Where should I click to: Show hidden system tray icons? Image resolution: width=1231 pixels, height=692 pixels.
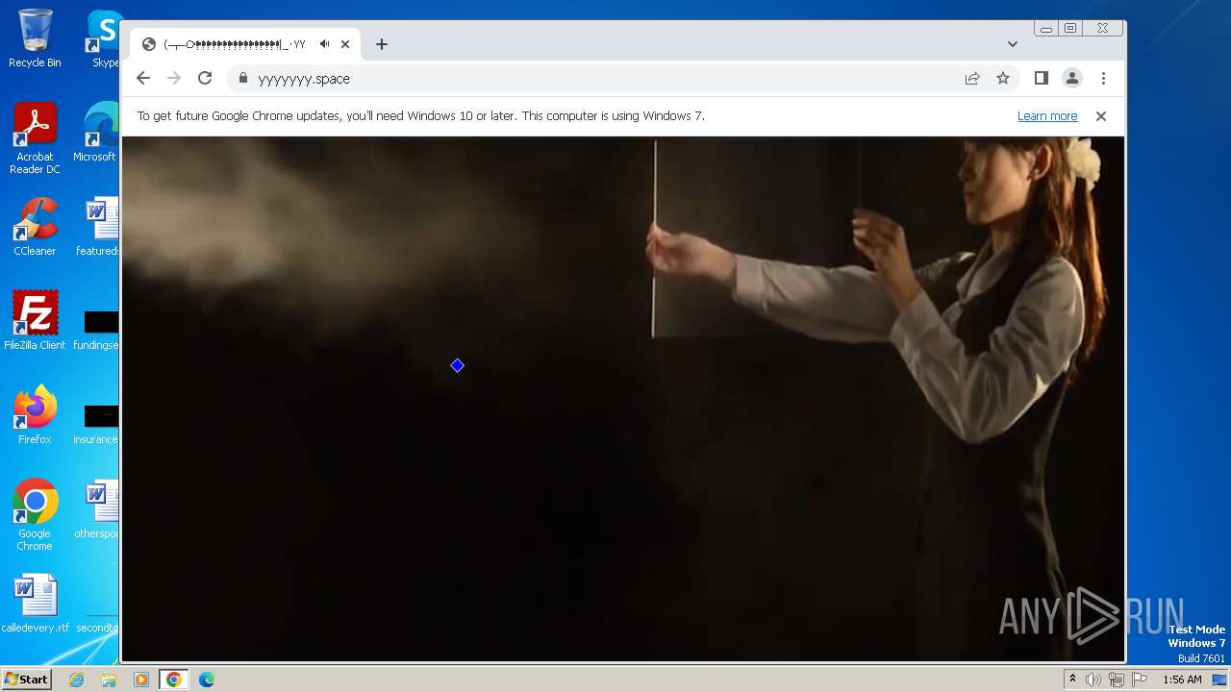pyautogui.click(x=1073, y=680)
